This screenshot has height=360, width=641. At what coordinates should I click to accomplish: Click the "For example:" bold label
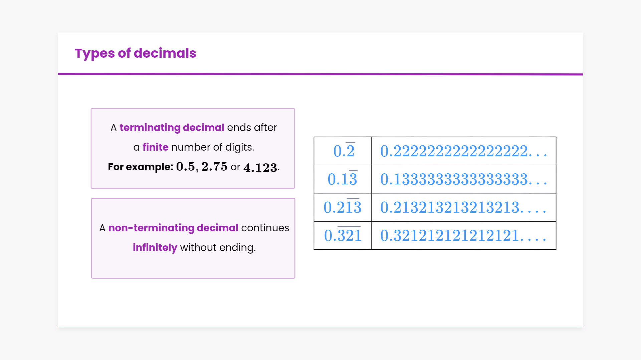pyautogui.click(x=140, y=167)
